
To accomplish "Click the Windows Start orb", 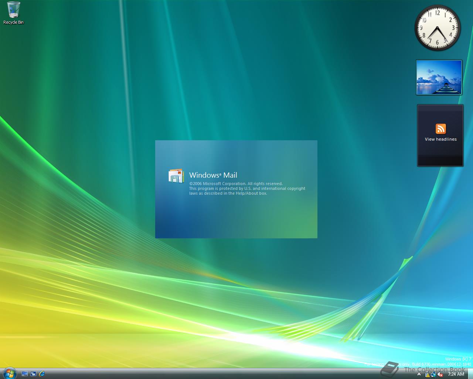I will coord(9,373).
